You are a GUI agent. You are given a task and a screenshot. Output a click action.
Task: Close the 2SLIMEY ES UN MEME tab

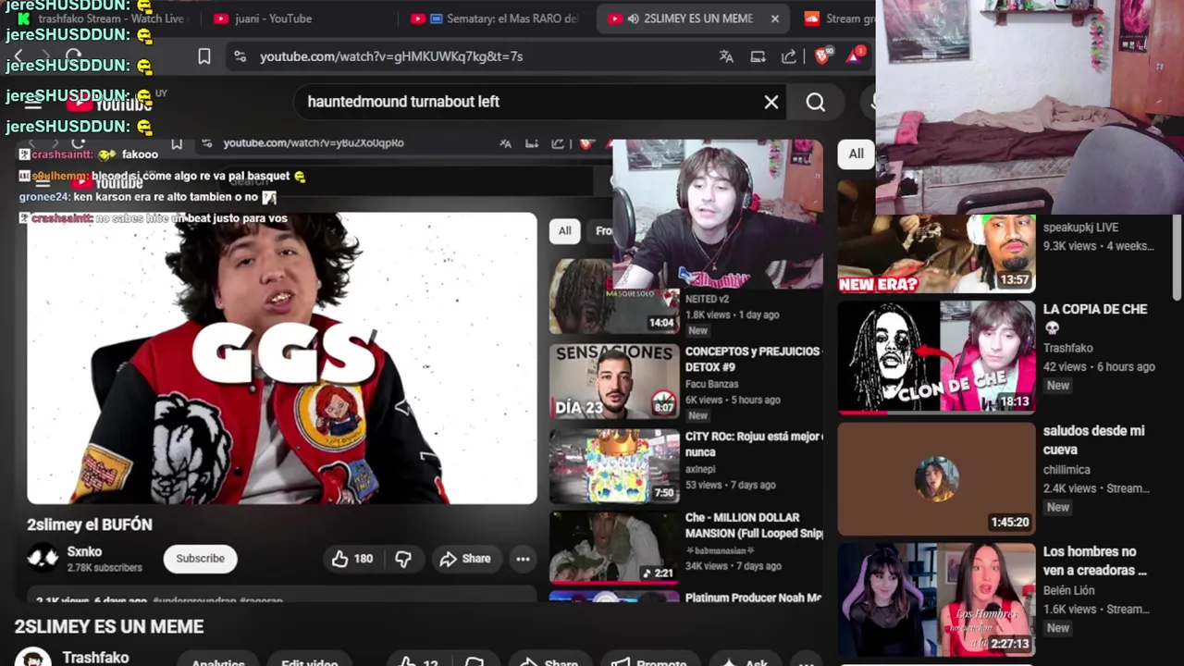click(x=775, y=18)
